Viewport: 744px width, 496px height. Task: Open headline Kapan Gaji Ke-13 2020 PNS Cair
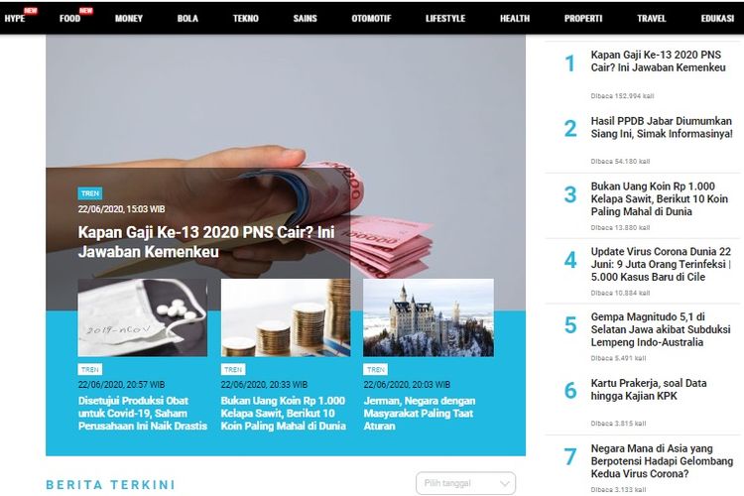pos(206,242)
